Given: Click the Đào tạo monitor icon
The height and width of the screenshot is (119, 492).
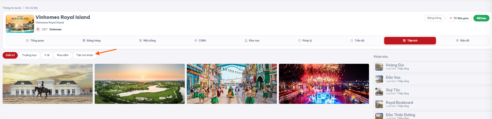Looking at the screenshot, I should click(246, 41).
